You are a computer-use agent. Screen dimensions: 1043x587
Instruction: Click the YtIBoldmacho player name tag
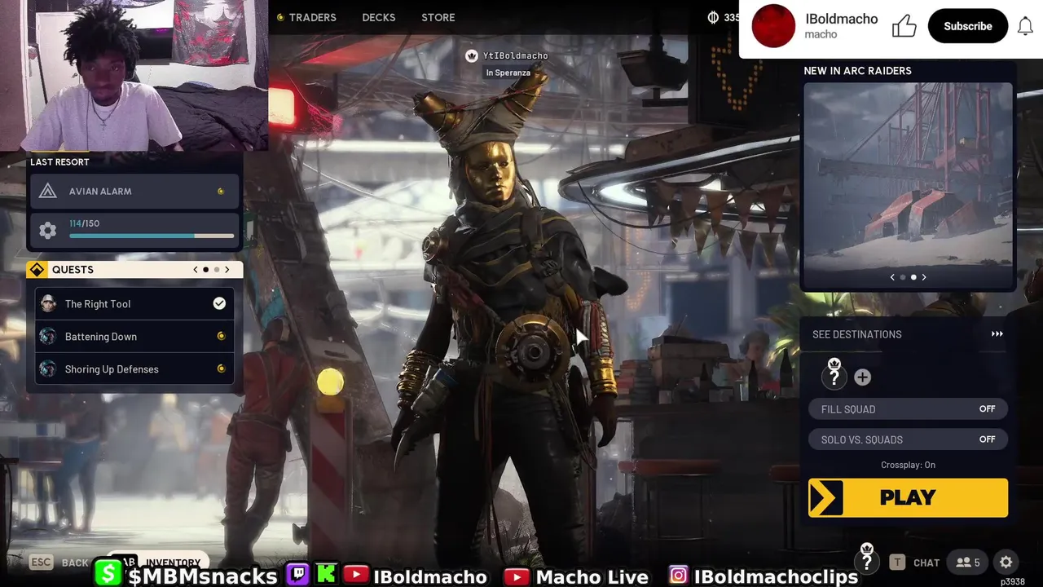coord(515,55)
